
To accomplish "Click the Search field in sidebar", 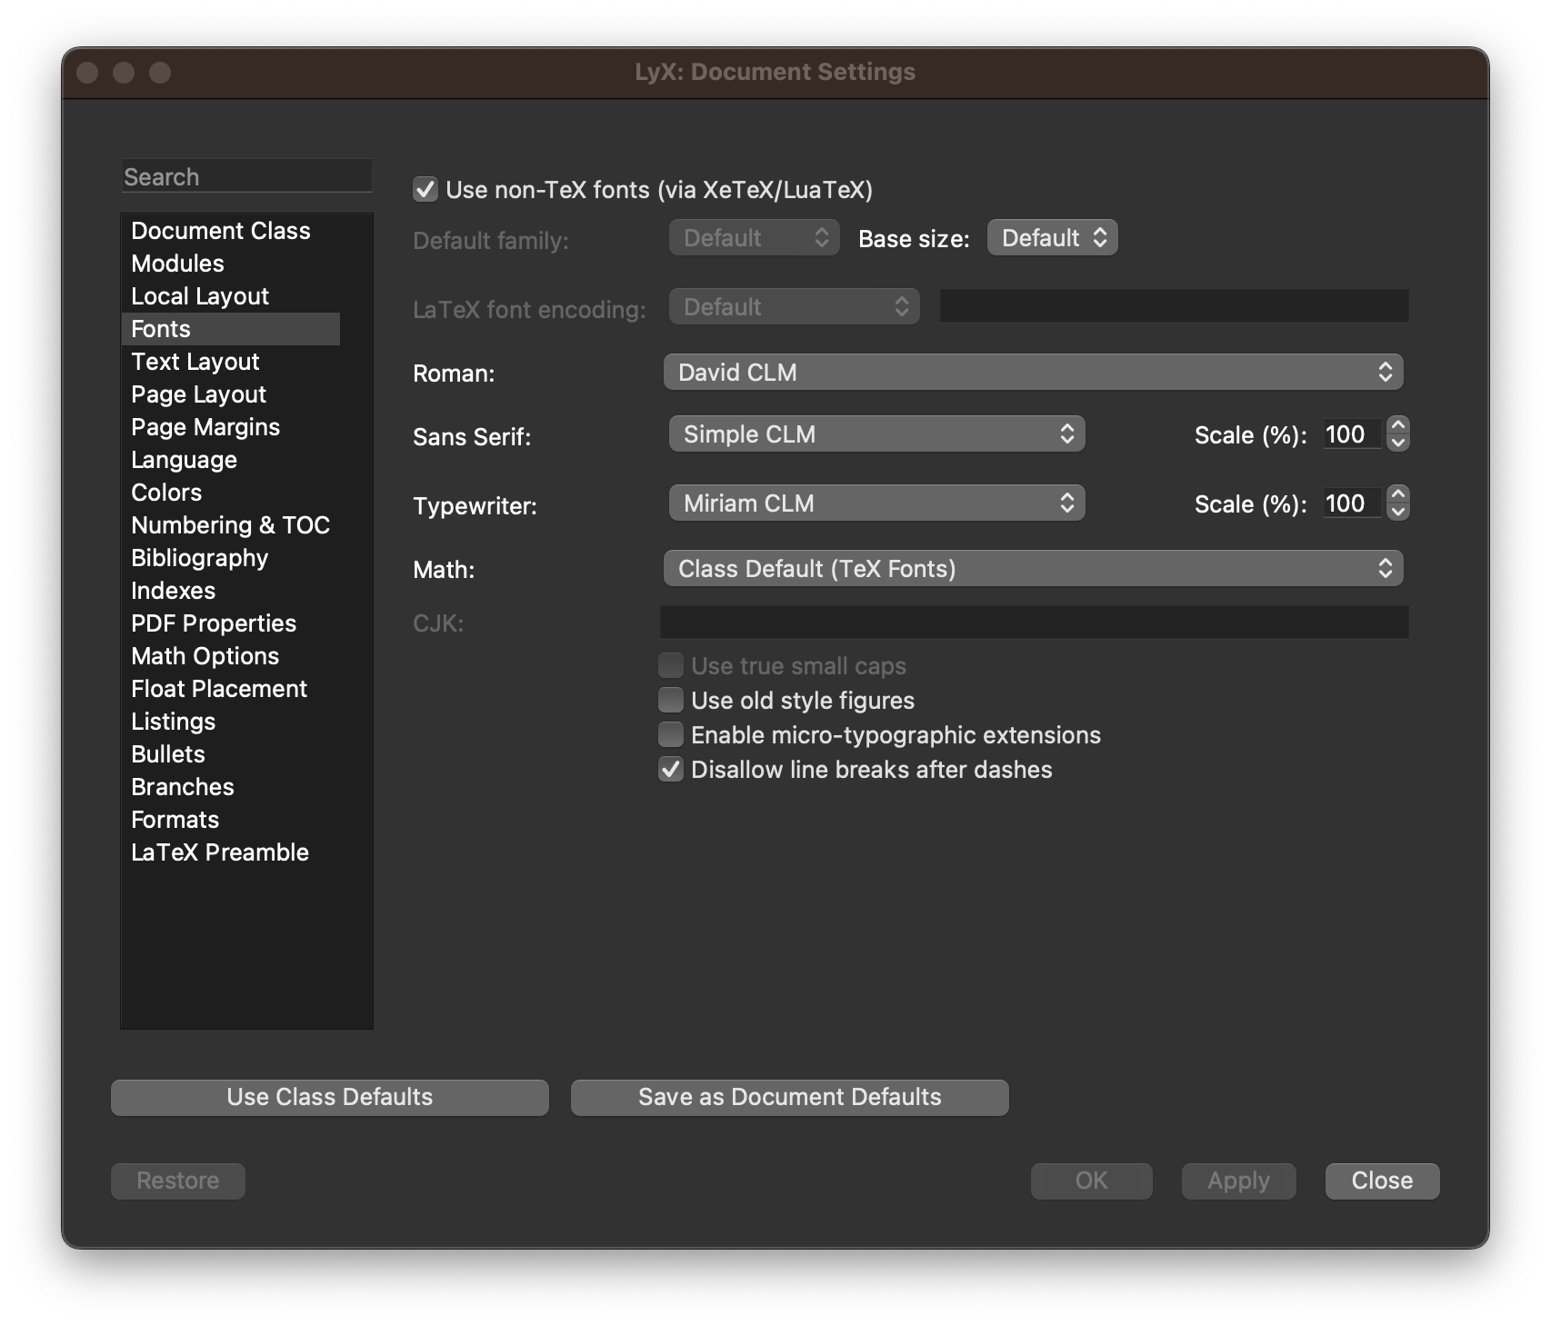I will [246, 176].
